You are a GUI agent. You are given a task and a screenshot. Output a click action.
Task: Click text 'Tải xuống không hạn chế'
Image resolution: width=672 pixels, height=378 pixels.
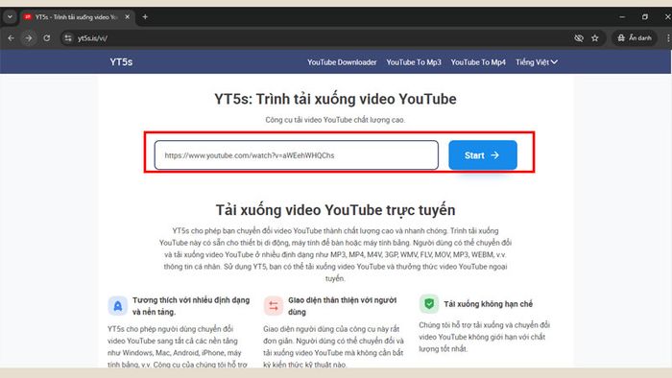point(488,304)
